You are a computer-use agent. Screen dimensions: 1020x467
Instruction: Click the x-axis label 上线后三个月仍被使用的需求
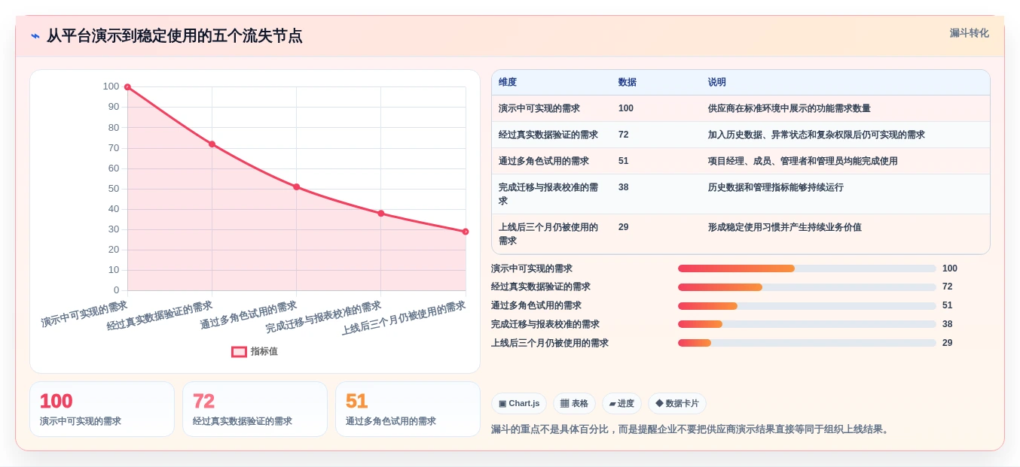(x=404, y=318)
